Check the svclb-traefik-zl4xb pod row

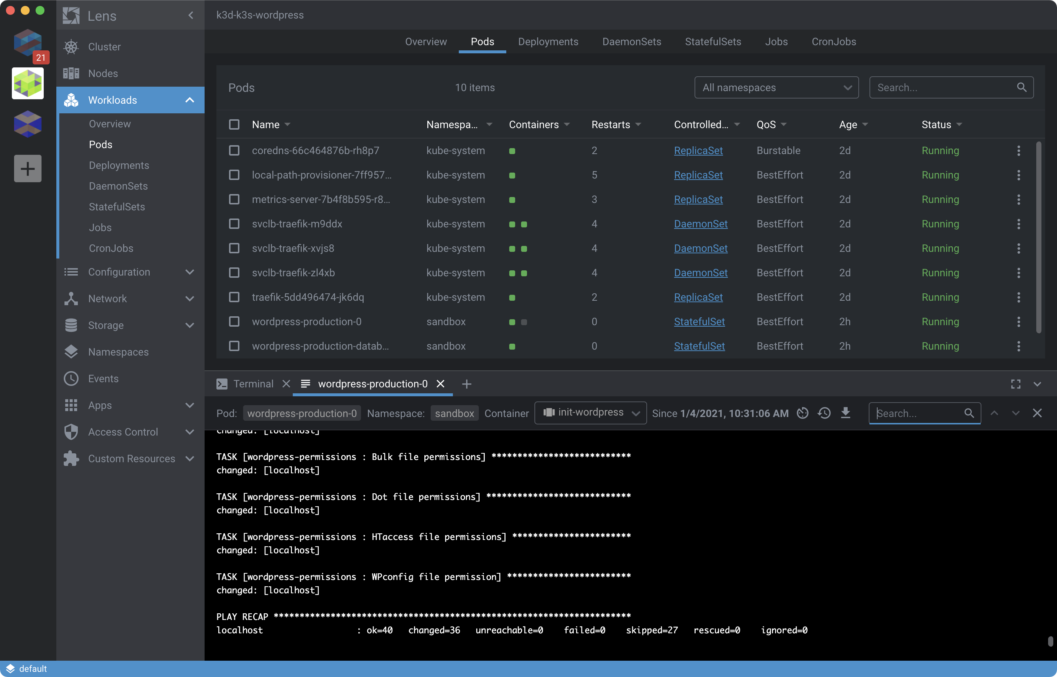coord(235,273)
